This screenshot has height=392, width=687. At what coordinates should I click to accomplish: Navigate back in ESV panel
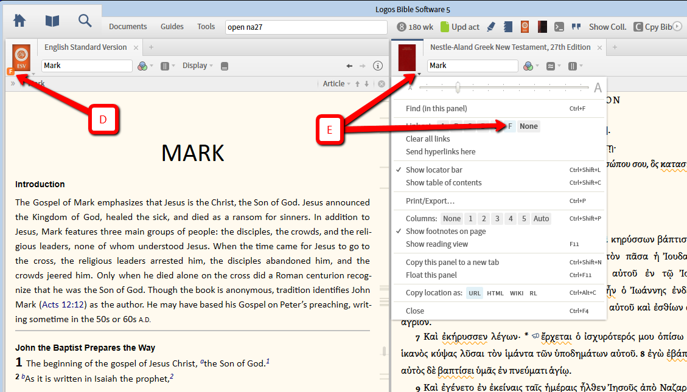(349, 66)
